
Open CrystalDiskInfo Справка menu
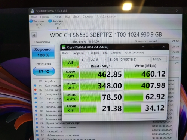[88, 16]
